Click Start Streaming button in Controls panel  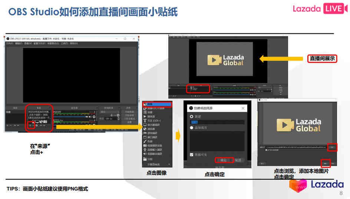[130, 112]
